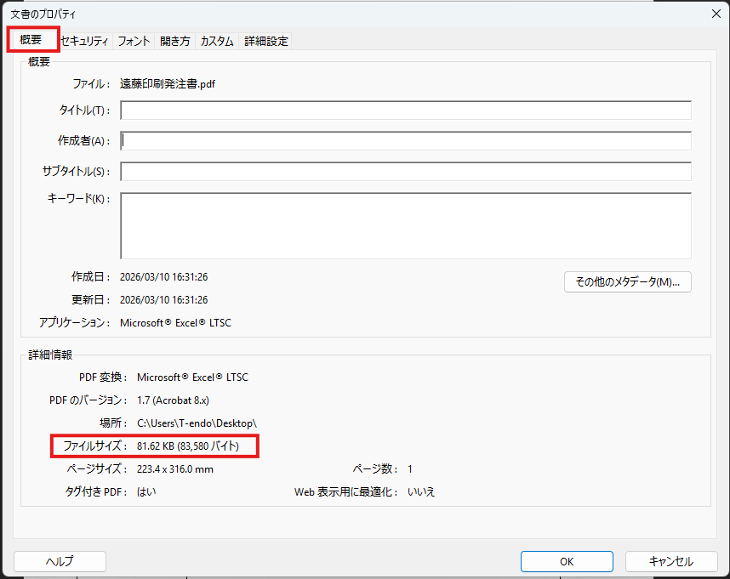Click the サブタイトル text box
The height and width of the screenshot is (579, 730).
click(405, 172)
